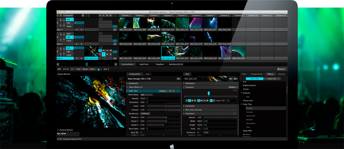Viewport: 344px width, 149px height.
Task: Toggle the Video | FFGL effects filter
Action: pos(255,79)
